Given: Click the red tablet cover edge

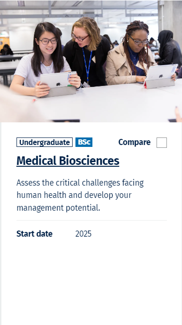Looking at the screenshot, I should 145,85.
